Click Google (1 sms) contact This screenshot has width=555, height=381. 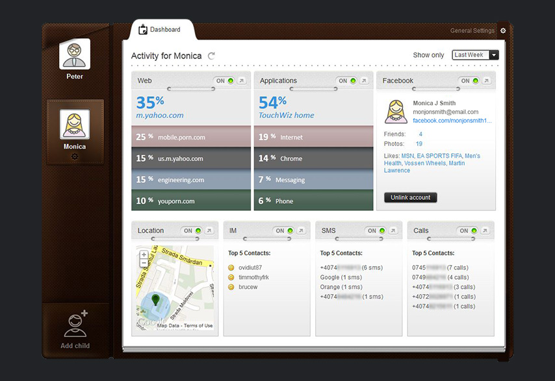(341, 277)
